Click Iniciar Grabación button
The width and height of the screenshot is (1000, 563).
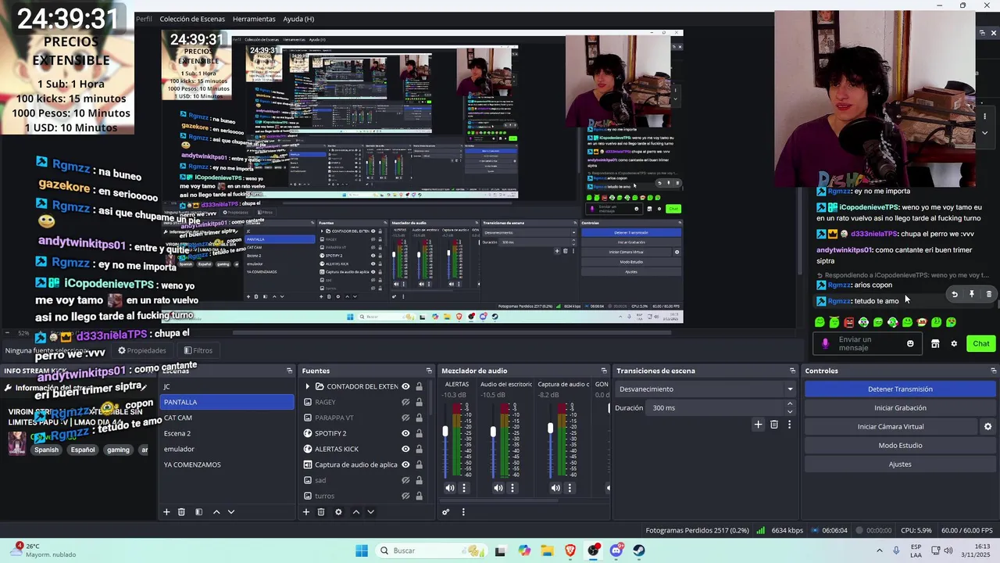pos(900,407)
